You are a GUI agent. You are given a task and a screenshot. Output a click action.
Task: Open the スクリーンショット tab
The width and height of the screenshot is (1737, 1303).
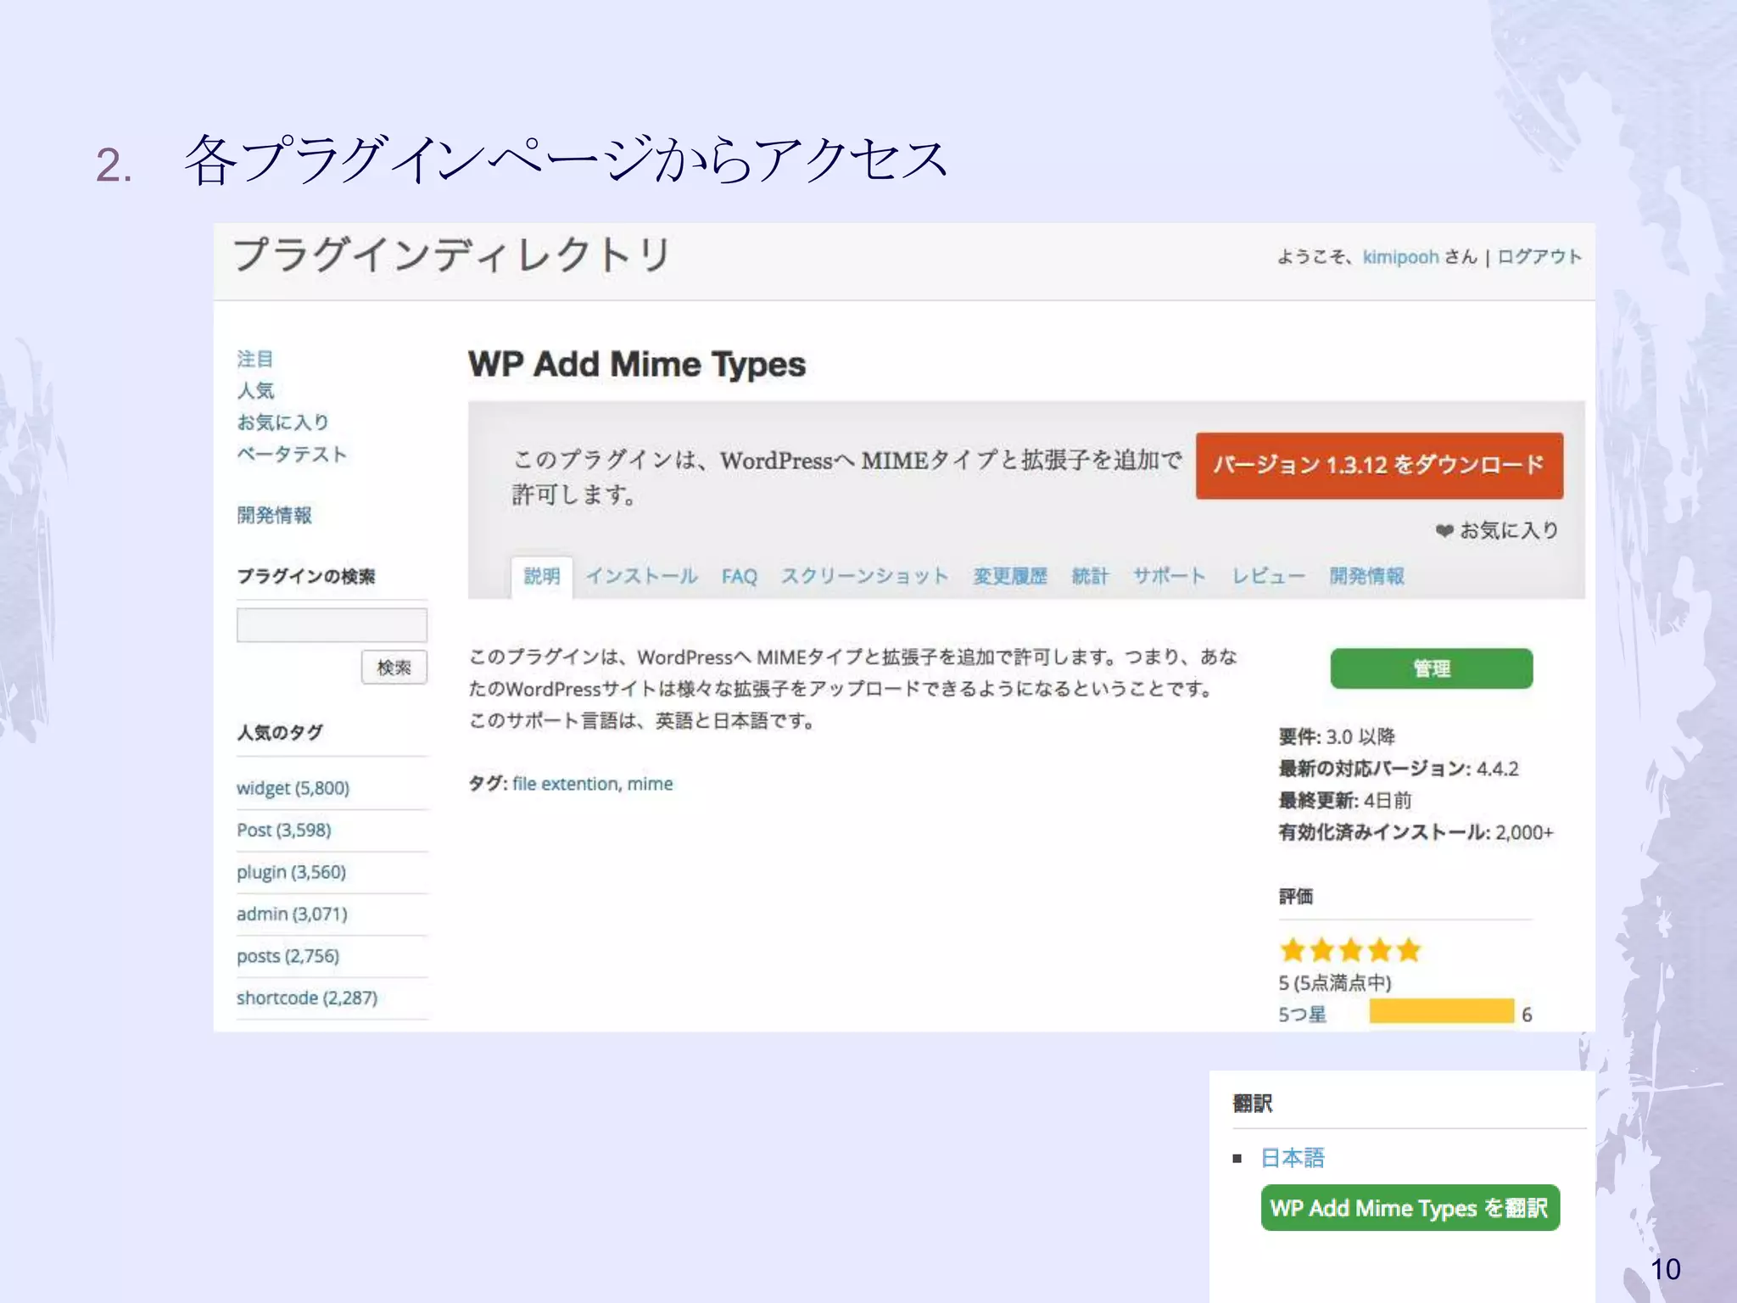[x=864, y=577]
